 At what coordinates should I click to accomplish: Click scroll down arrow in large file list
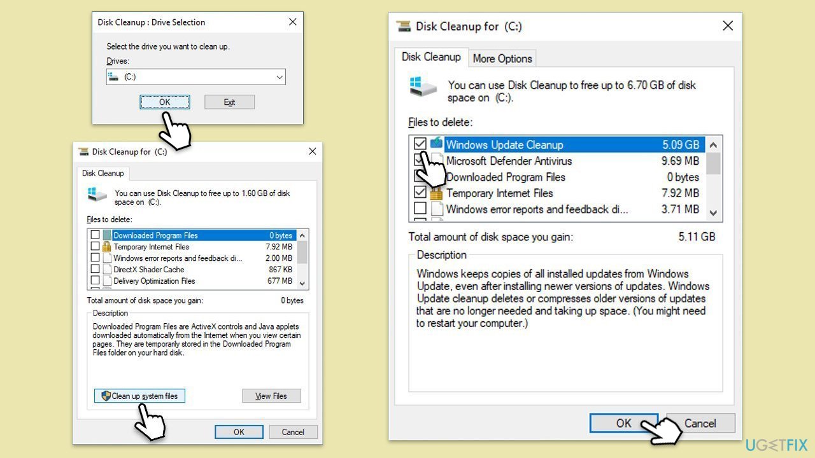tap(713, 213)
